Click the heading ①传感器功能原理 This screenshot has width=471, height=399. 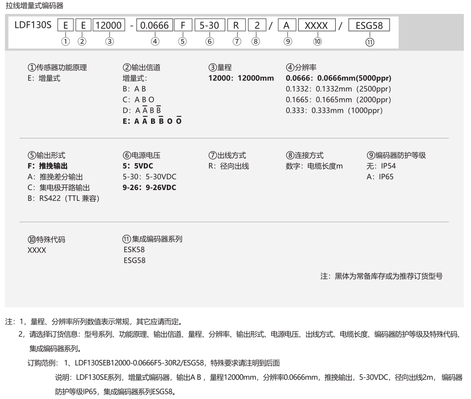click(58, 67)
